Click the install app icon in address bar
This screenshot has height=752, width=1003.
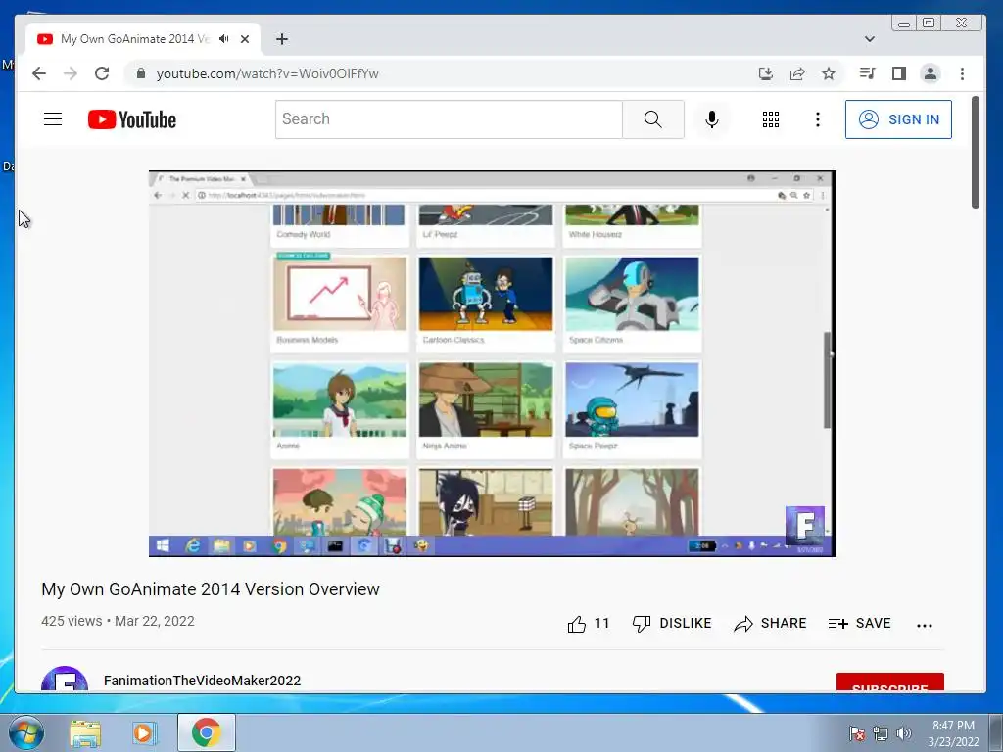(x=766, y=73)
